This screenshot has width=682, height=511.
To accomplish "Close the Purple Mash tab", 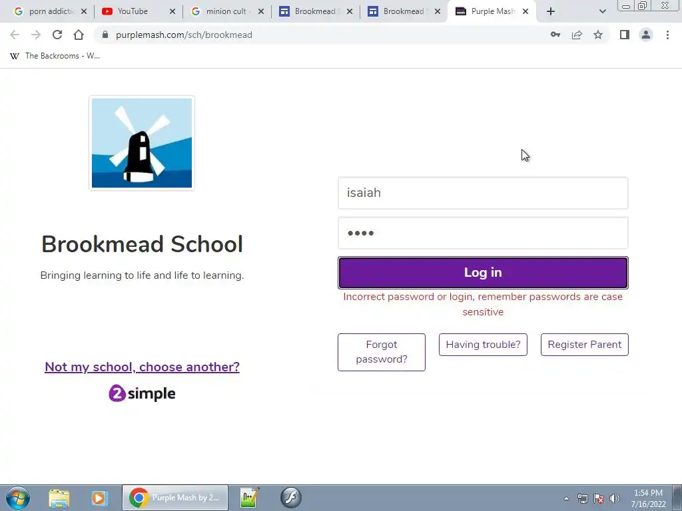I will pyautogui.click(x=525, y=11).
